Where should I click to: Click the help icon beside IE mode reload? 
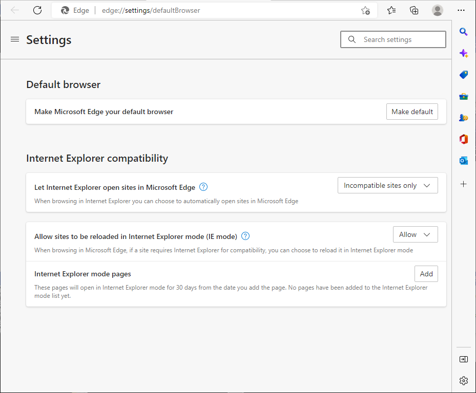point(245,236)
